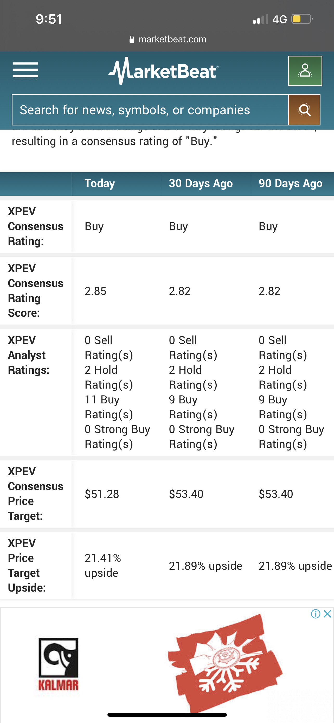Tap the green user account icon
Image resolution: width=334 pixels, height=723 pixels.
coord(305,71)
